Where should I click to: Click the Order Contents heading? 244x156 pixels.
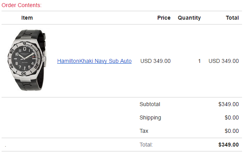(21, 5)
